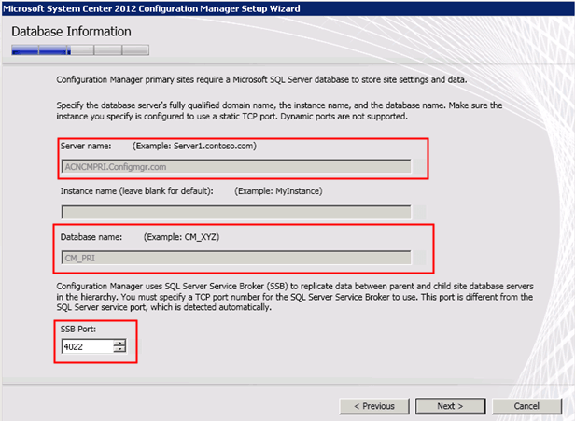Click the 'Database name:' label

[x=91, y=237]
